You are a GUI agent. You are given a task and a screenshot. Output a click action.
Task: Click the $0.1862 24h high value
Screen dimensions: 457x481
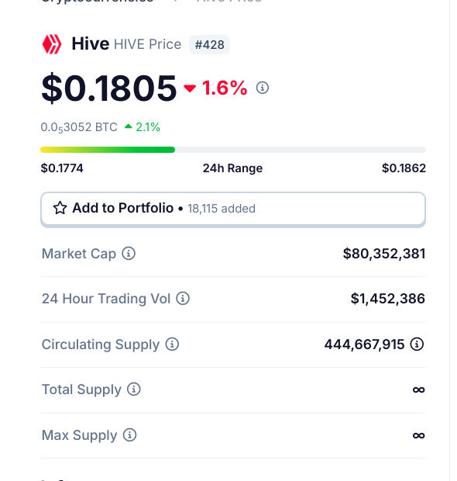(404, 168)
